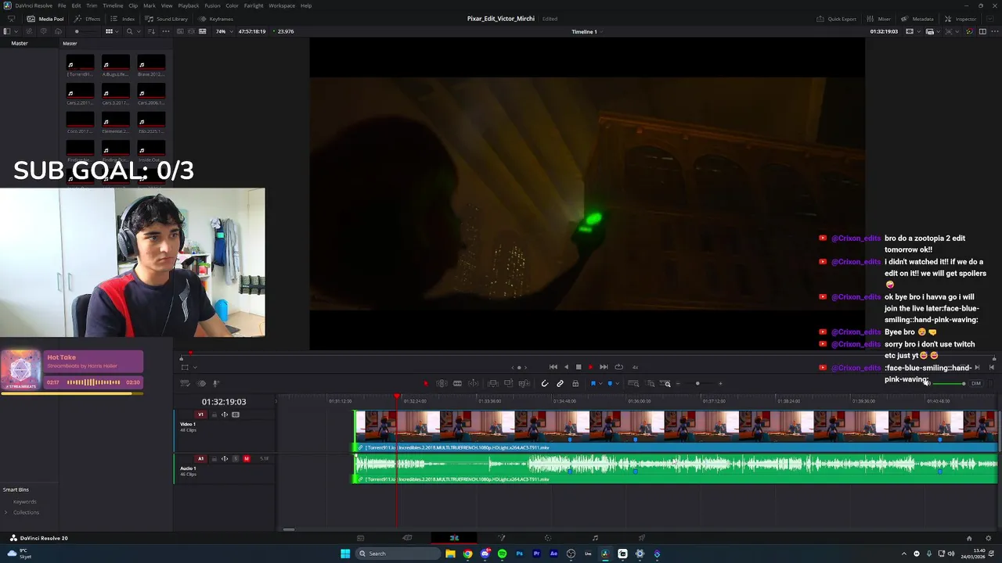Open Project Settings gear icon
The width and height of the screenshot is (1002, 563).
pyautogui.click(x=989, y=538)
